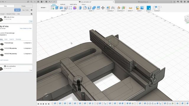Screen dimensions: 189x106
Task: Expand the Position menu
Action: (x=157, y=11)
